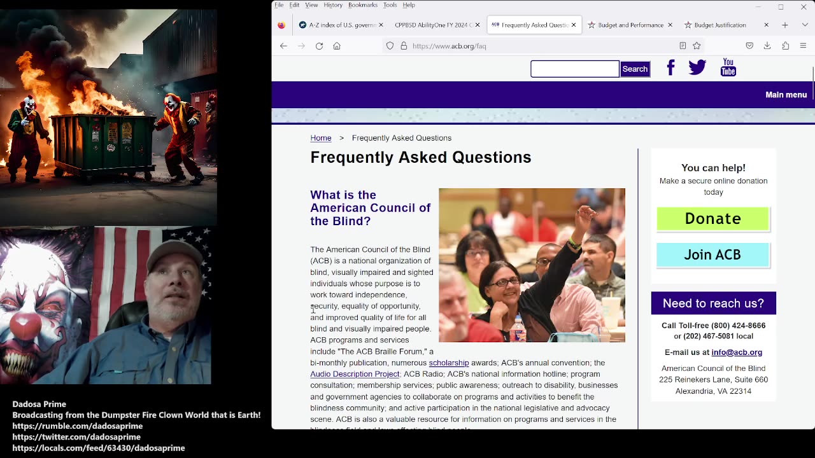Open the Bookmarks menu
This screenshot has width=815, height=458.
363,5
